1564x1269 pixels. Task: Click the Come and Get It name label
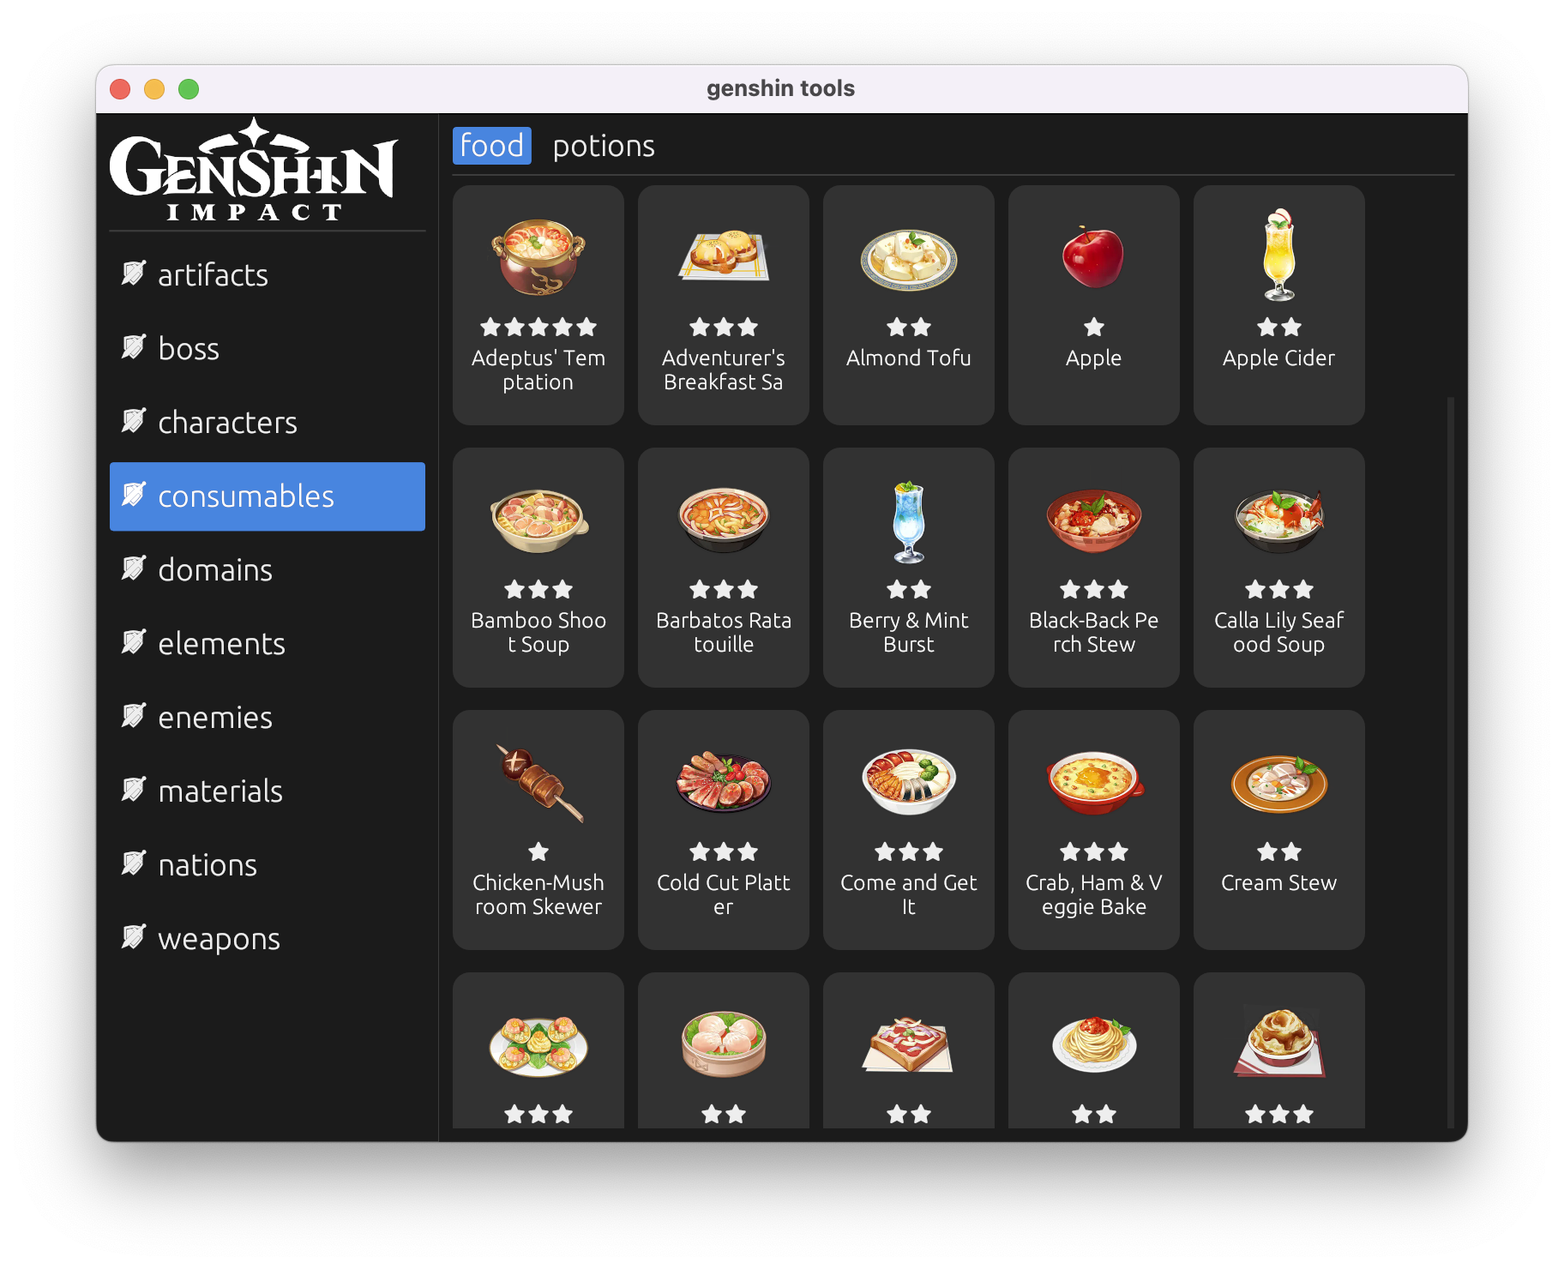909,895
